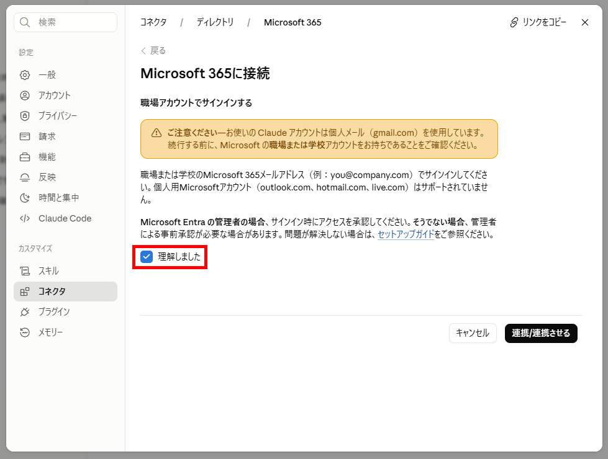Click the code brackets icon beside Claude Code

pos(25,218)
